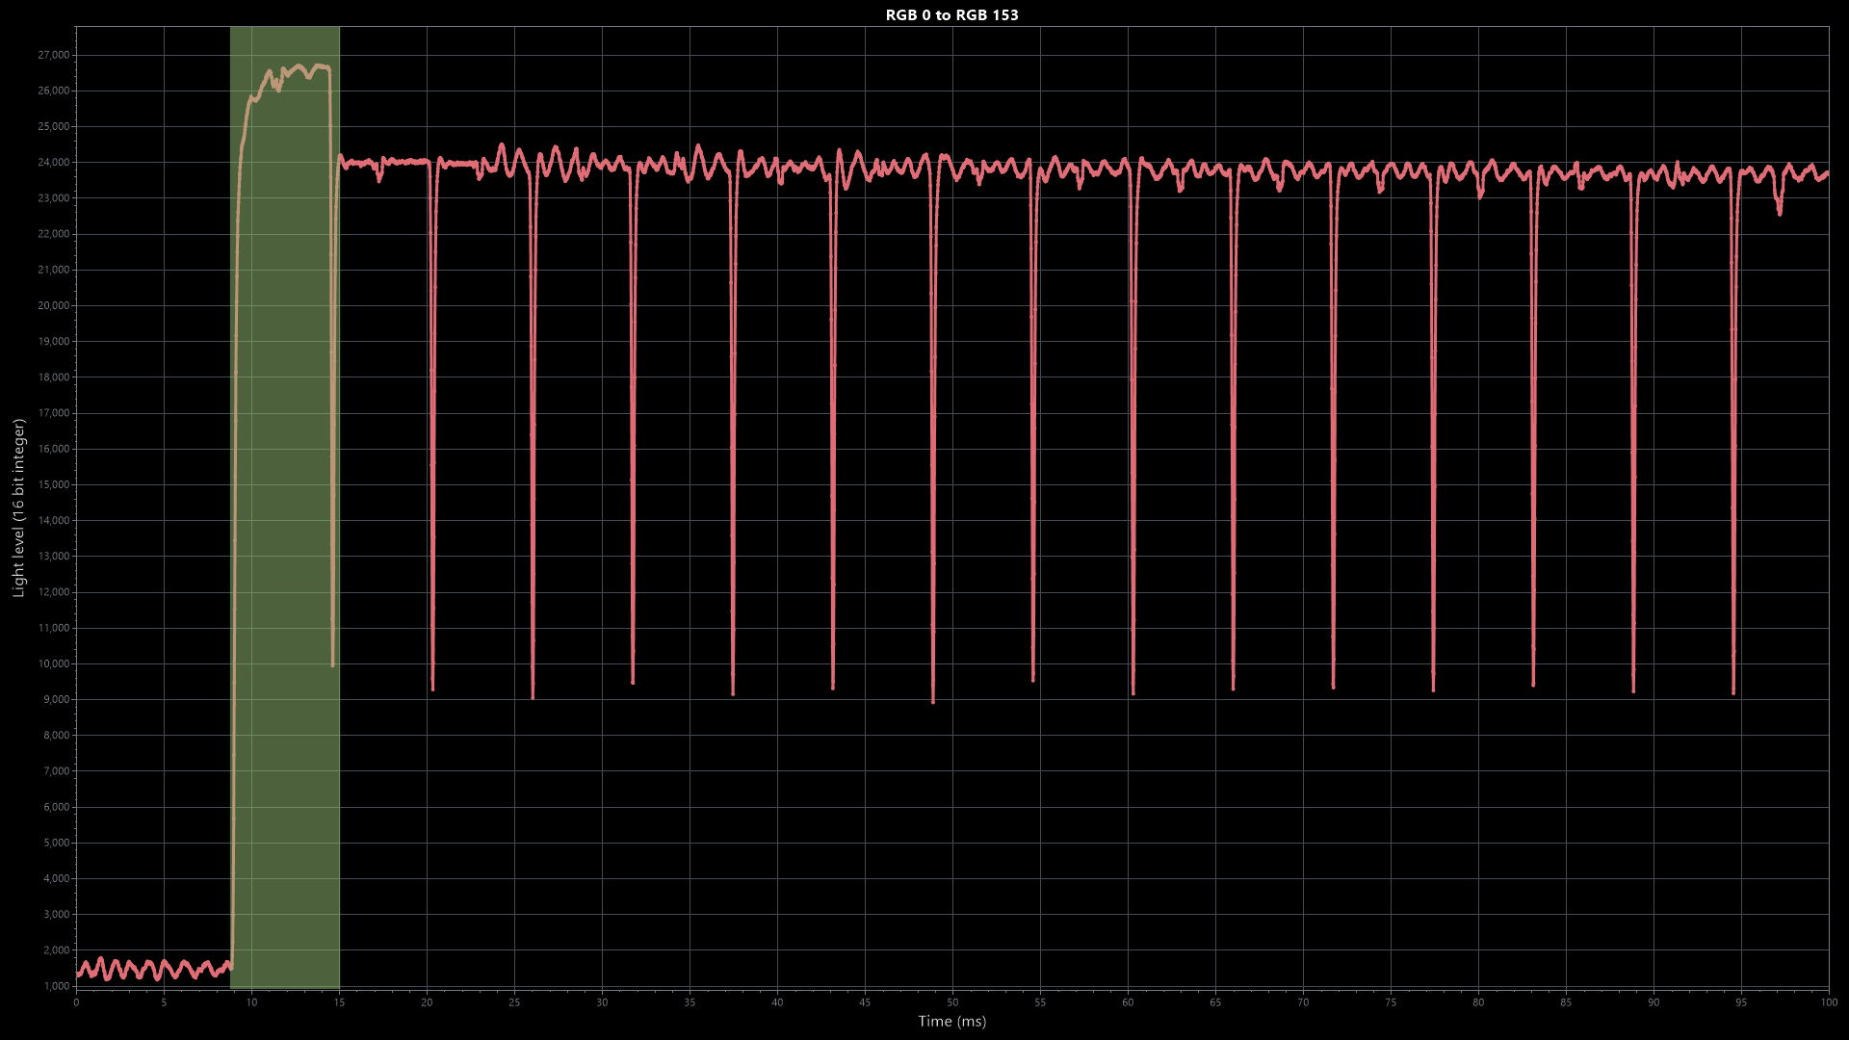Click the 15 tick on time axis
The height and width of the screenshot is (1040, 1849).
tap(339, 1002)
